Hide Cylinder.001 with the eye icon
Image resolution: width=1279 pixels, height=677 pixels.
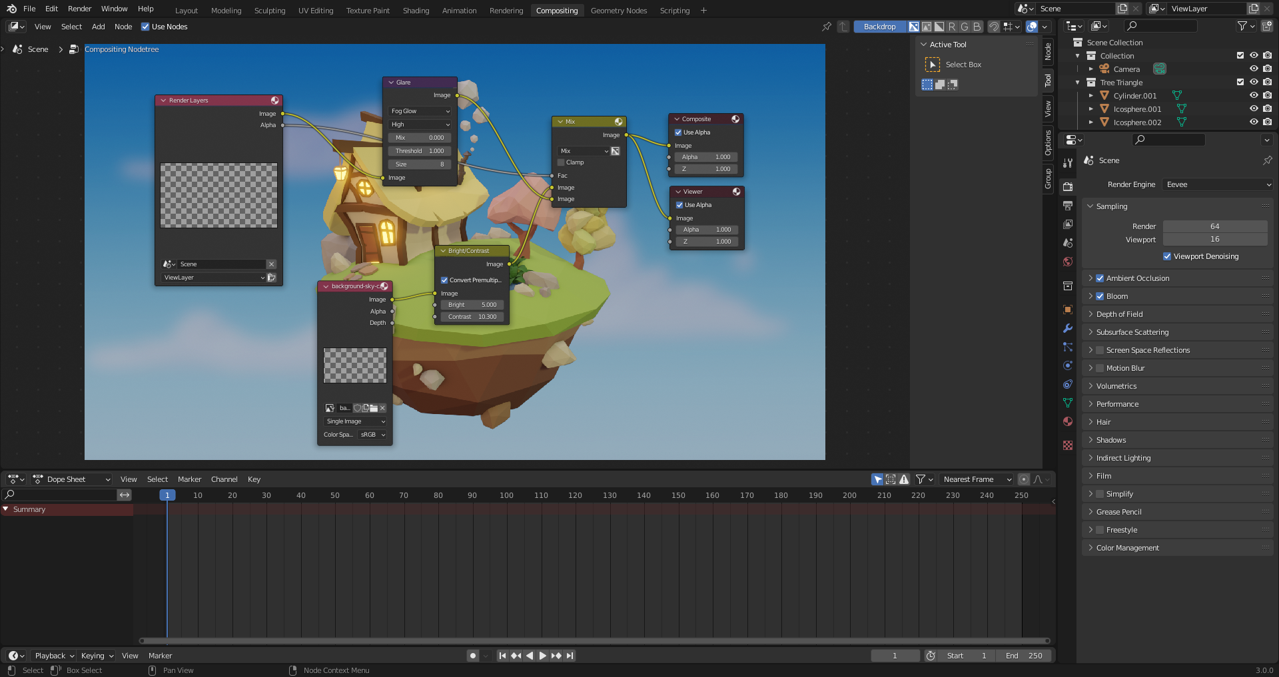coord(1254,95)
